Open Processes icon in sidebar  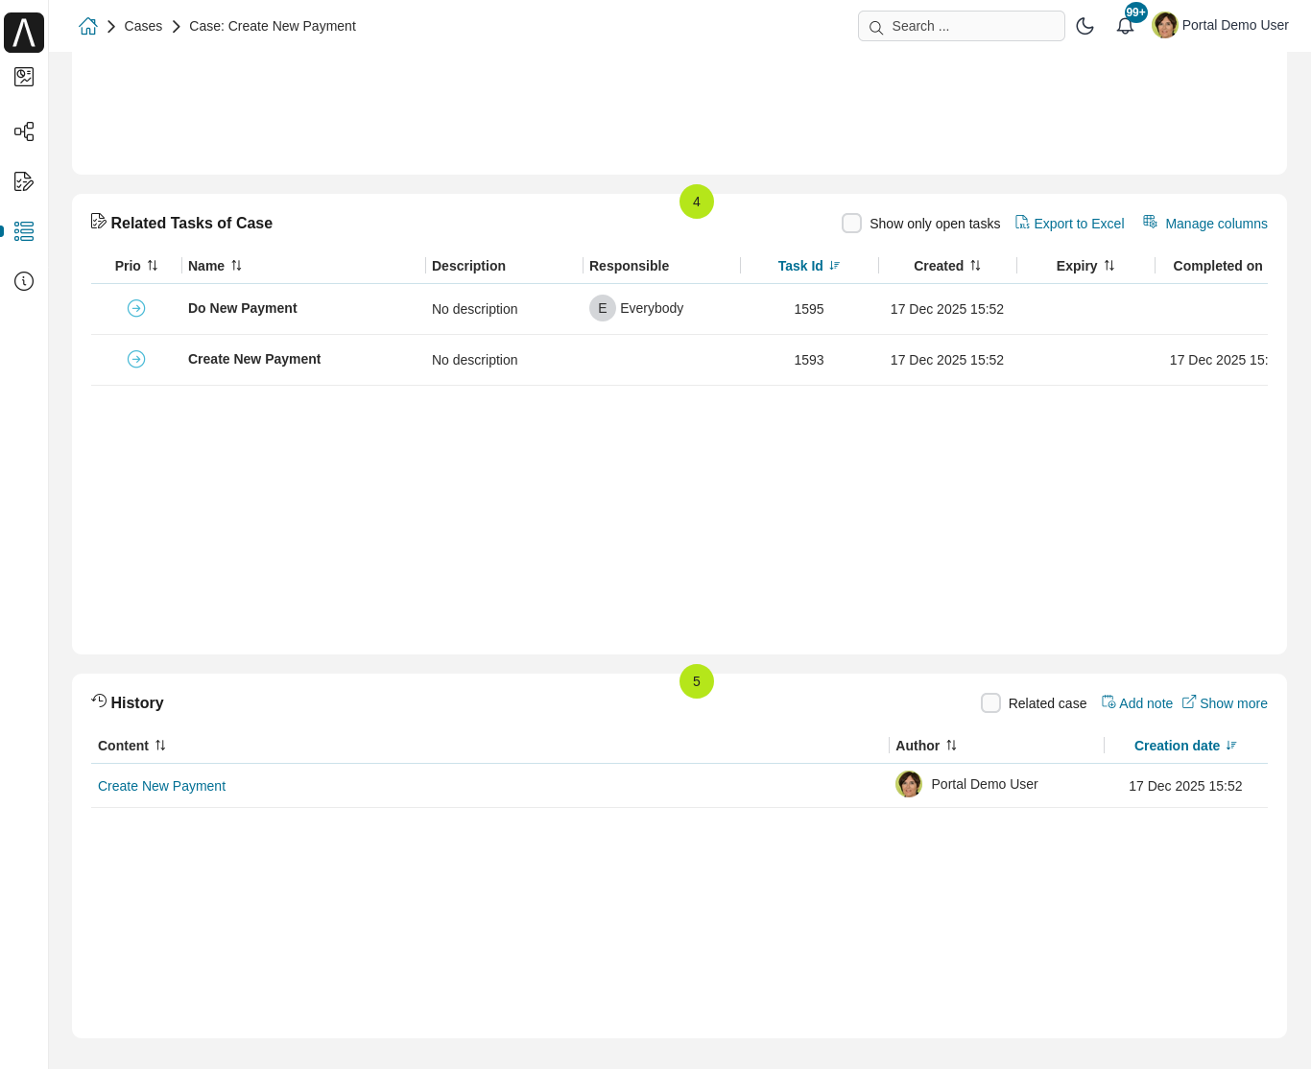(24, 131)
